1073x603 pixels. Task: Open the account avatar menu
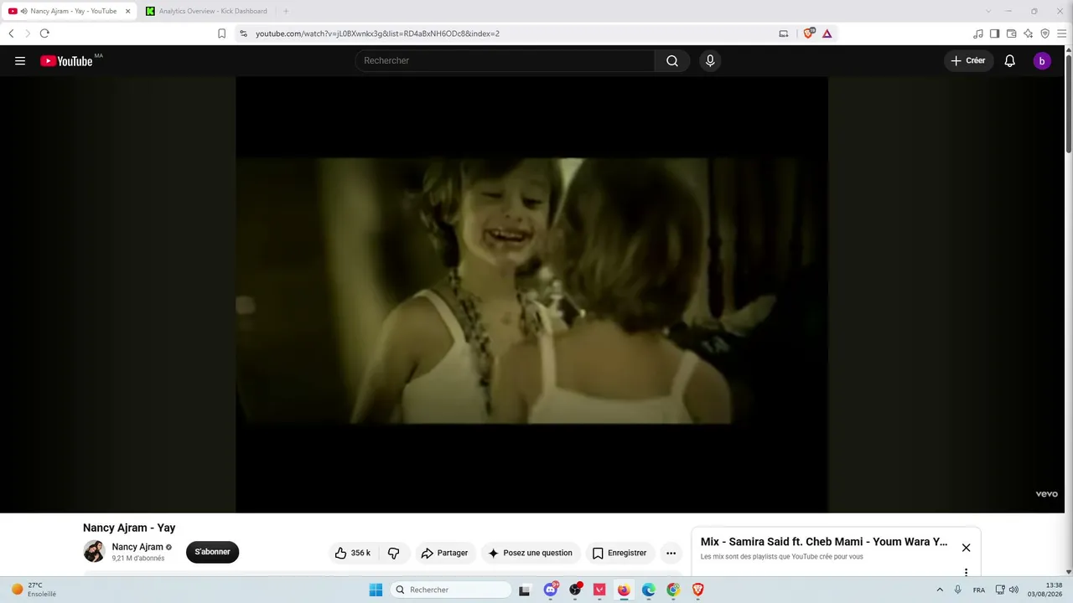click(1042, 60)
